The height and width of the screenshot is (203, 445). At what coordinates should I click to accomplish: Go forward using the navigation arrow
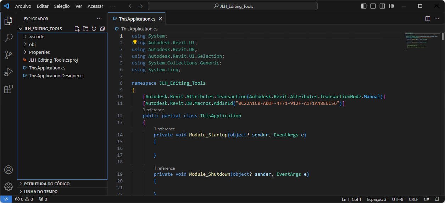point(140,6)
